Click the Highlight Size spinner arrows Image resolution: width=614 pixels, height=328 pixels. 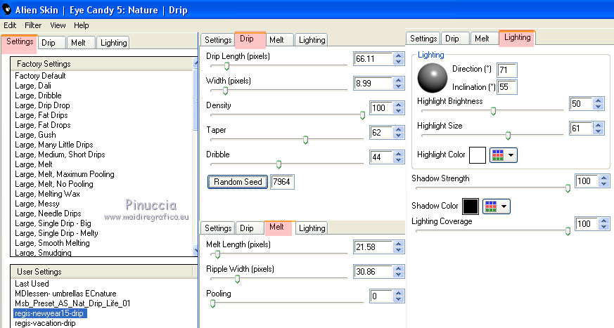598,129
